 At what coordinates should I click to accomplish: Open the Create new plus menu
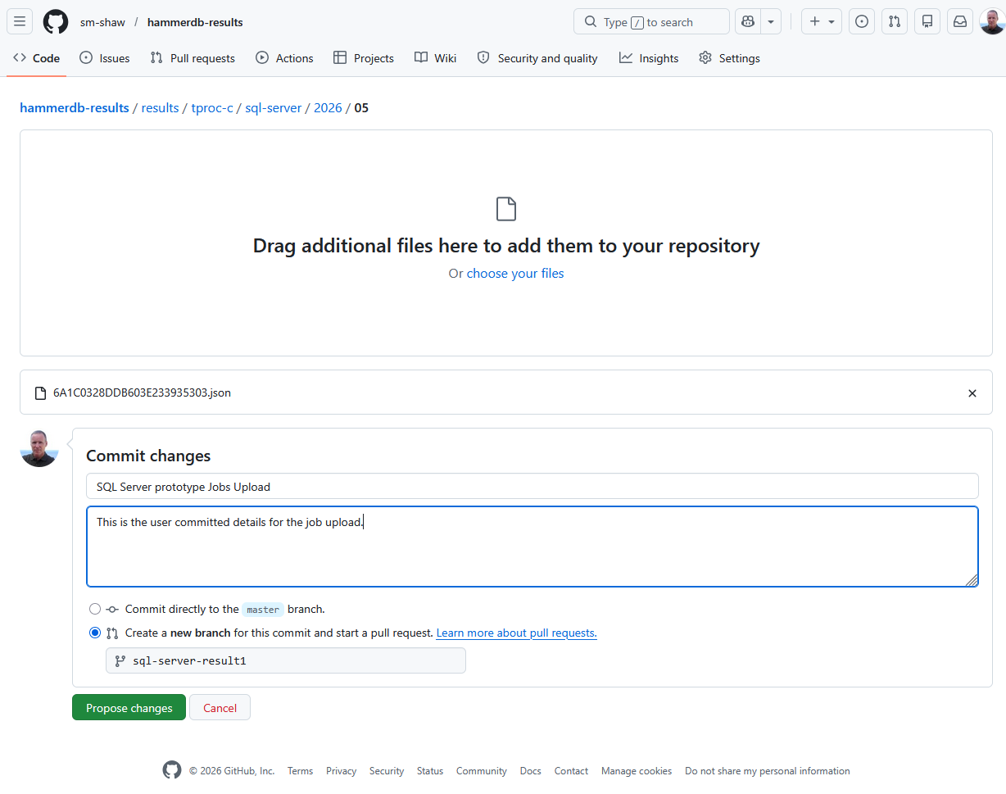pyautogui.click(x=822, y=22)
